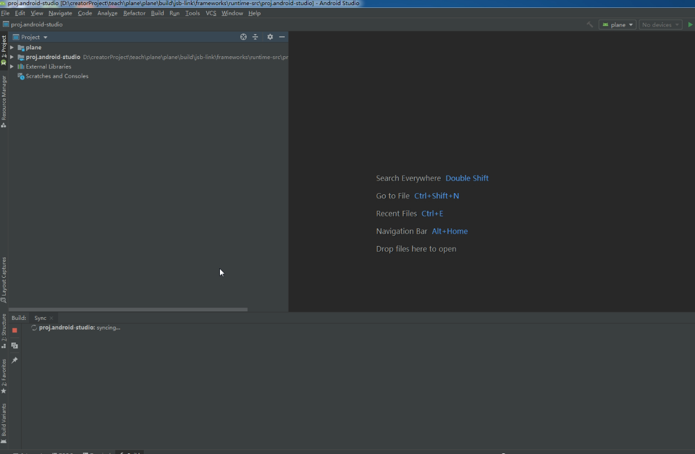Select Scratches and Consoles in the tree
Viewport: 695px width, 454px height.
tap(57, 76)
